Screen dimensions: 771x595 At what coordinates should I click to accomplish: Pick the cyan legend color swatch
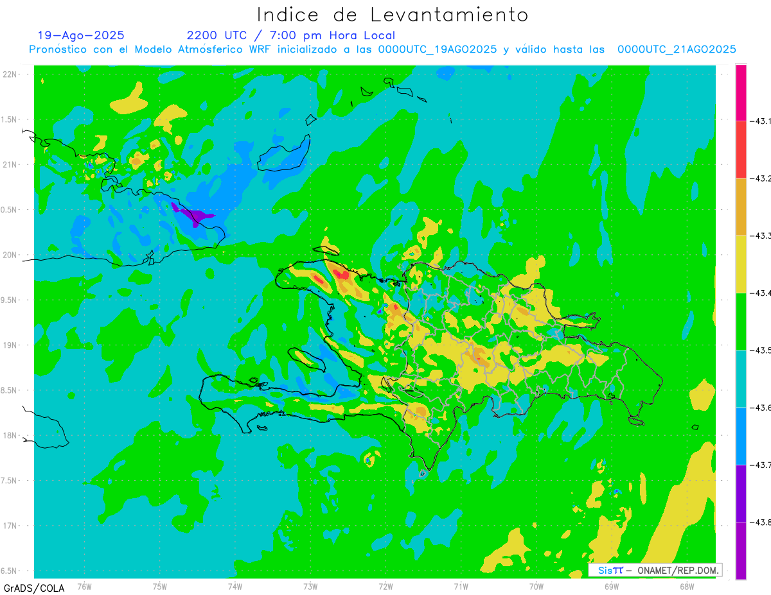click(x=741, y=379)
